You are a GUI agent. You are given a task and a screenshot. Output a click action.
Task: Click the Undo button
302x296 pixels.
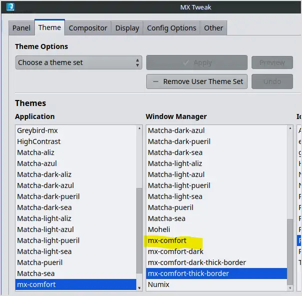click(272, 81)
